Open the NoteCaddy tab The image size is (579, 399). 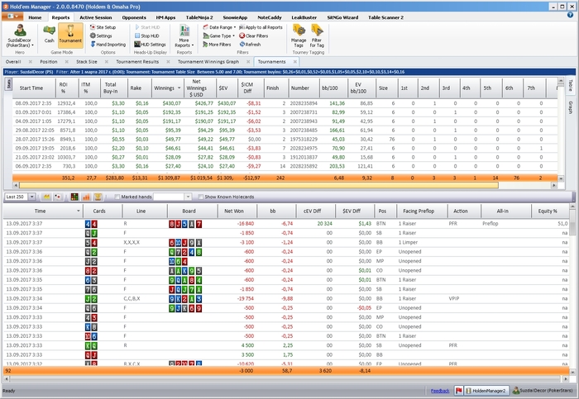[x=269, y=17]
